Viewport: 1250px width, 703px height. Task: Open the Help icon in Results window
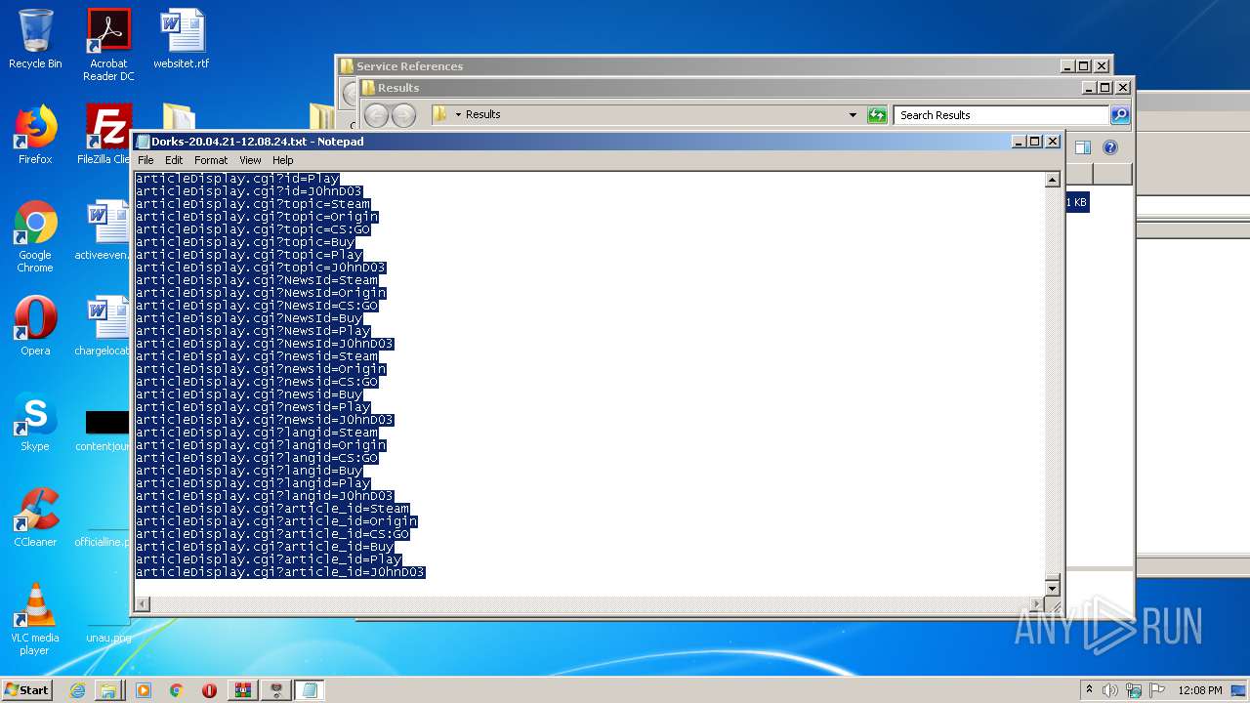[x=1109, y=147]
